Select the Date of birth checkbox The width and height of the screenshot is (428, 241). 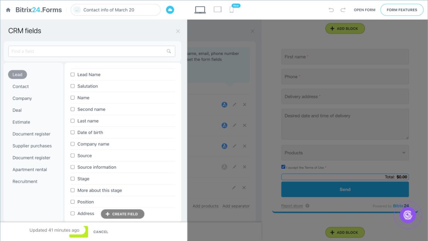click(x=72, y=132)
